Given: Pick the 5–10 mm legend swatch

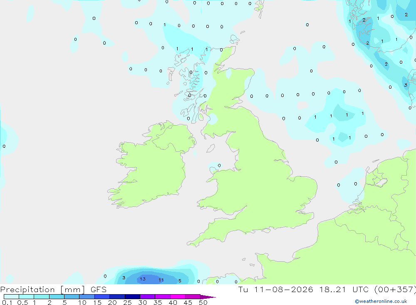Looking at the screenshot, I should point(72,297).
